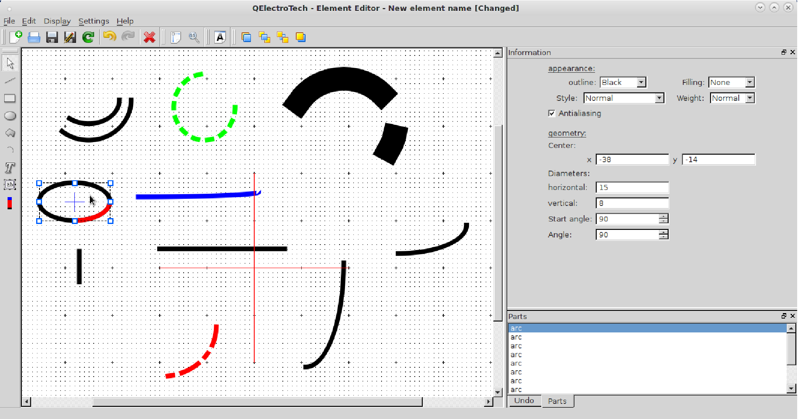Click the red delete icon
The image size is (798, 419).
point(149,37)
